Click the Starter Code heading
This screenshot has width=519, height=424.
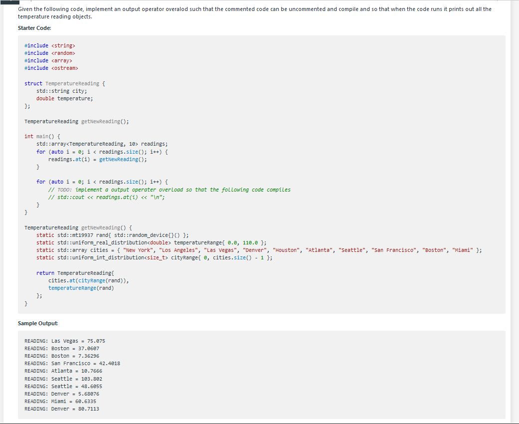(32, 28)
